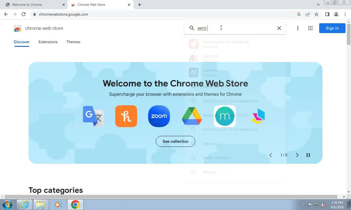Image resolution: width=351 pixels, height=210 pixels.
Task: Open the Chrome side panel
Action: click(327, 14)
